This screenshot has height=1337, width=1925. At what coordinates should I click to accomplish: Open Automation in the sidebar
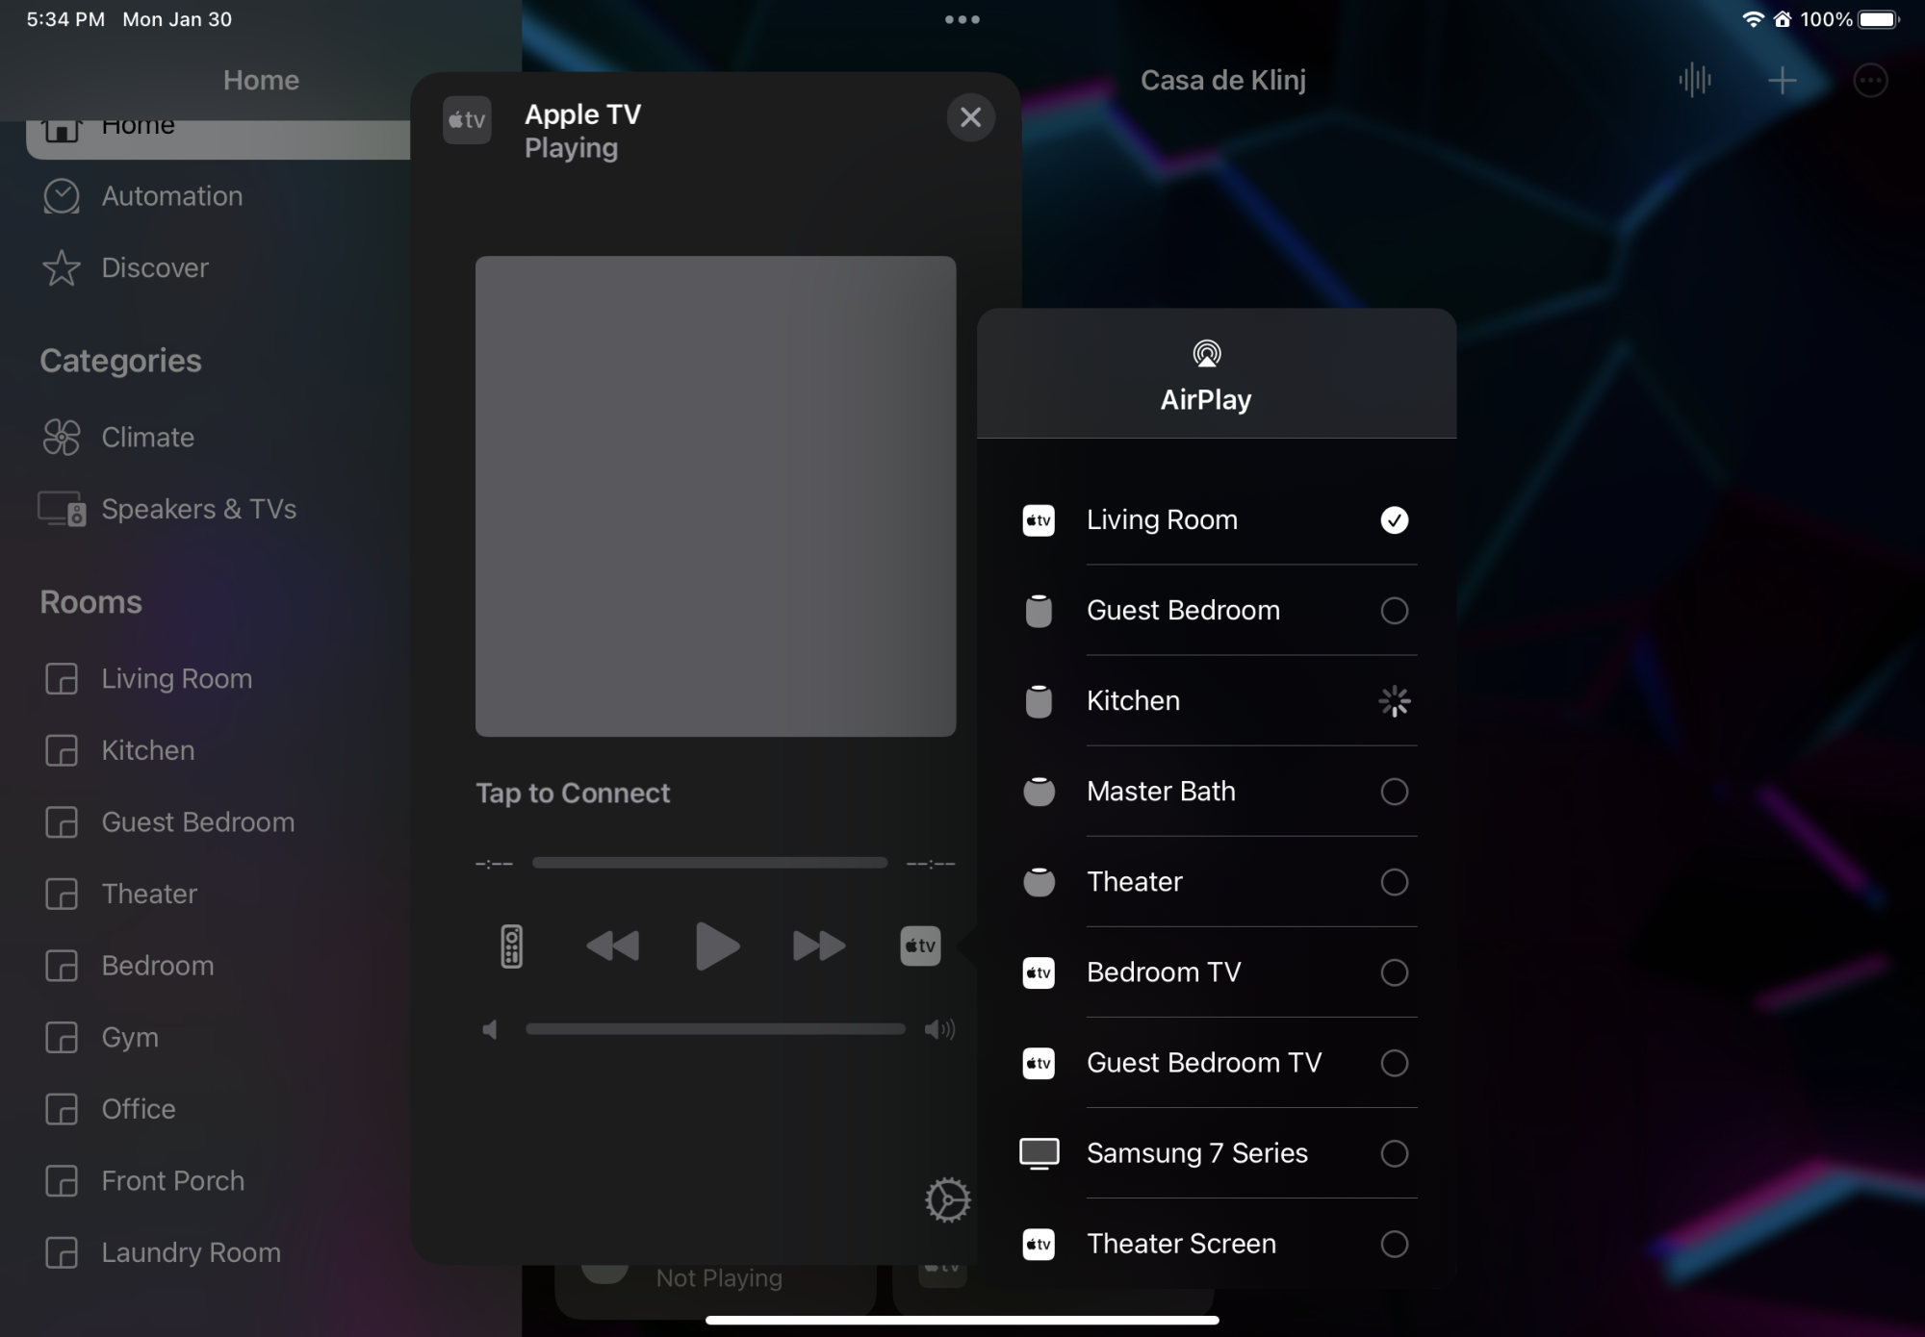pyautogui.click(x=171, y=196)
